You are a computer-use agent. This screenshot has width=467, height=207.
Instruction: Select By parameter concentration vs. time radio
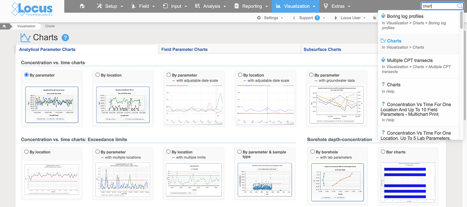[26, 75]
